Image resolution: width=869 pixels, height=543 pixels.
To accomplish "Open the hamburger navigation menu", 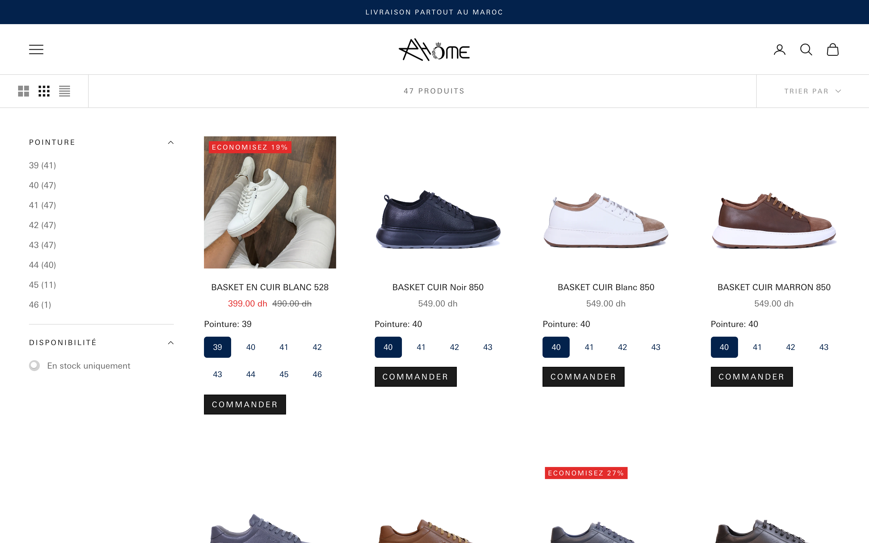I will [36, 49].
